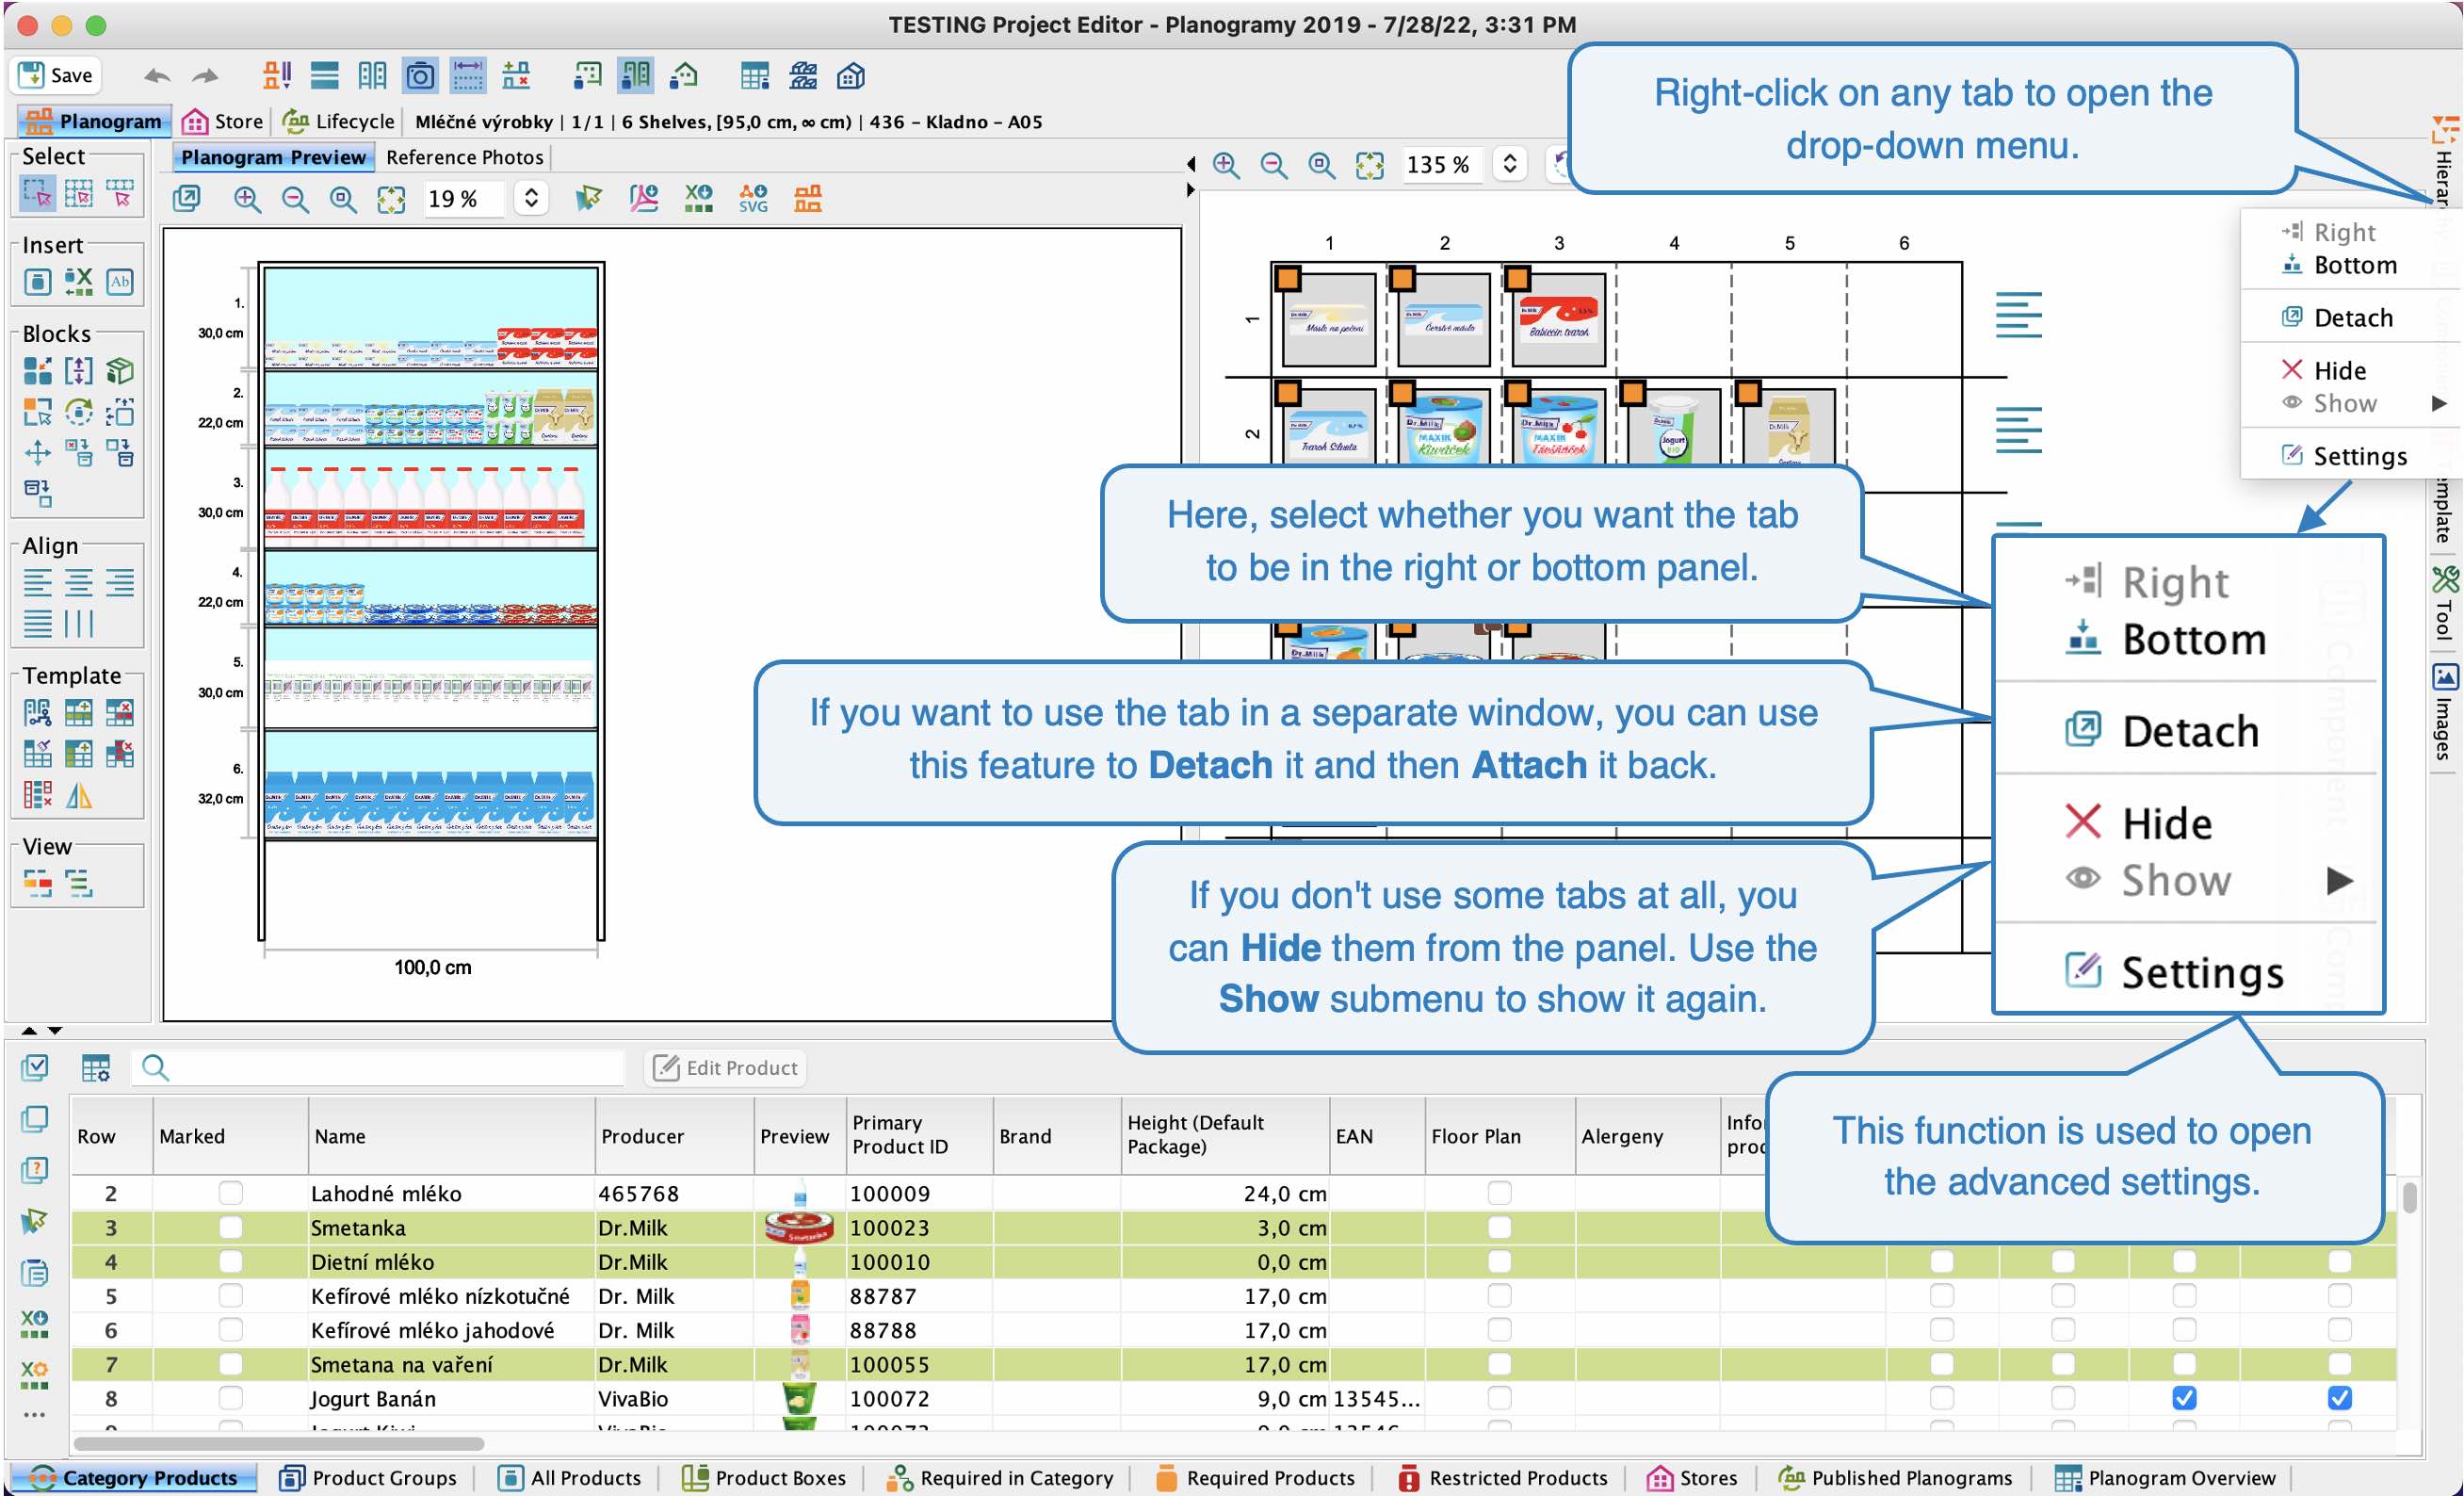The image size is (2464, 1496).
Task: Sort table by the EAN column header
Action: [1377, 1136]
